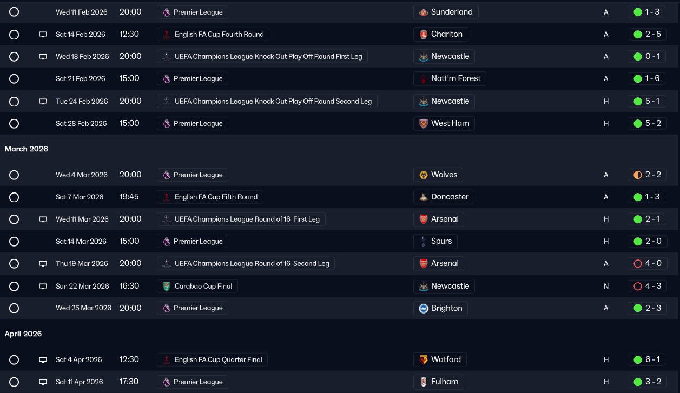Select the radio circle for Fulham fixture

click(x=14, y=382)
